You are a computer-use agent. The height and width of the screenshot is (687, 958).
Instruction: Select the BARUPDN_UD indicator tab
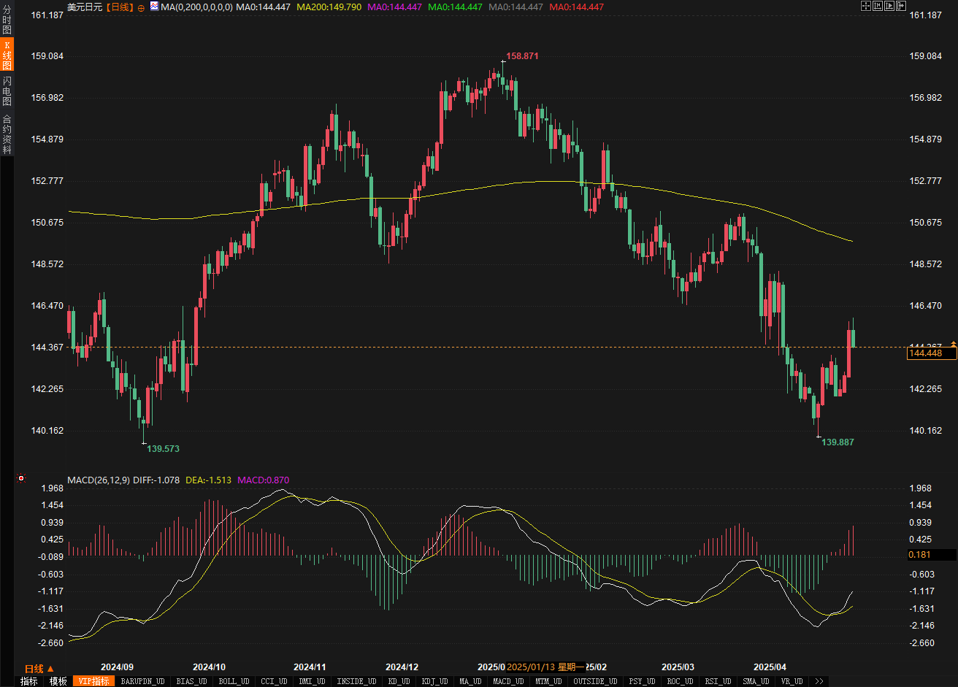pyautogui.click(x=142, y=681)
